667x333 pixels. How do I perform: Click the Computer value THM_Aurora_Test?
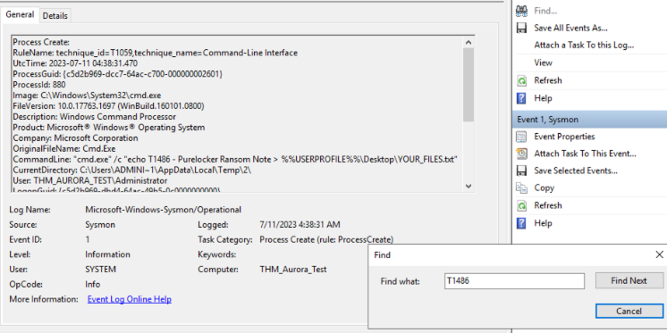pos(292,270)
